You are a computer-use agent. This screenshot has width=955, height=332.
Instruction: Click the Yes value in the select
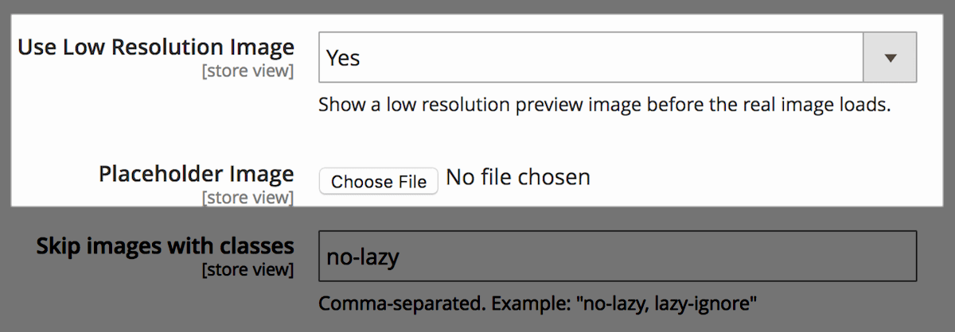[x=343, y=58]
